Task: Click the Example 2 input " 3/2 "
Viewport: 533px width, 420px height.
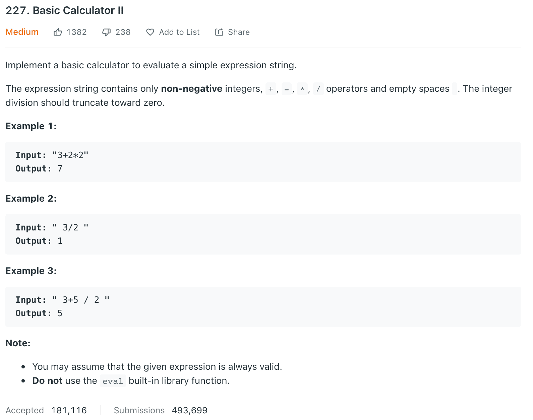Action: point(70,227)
